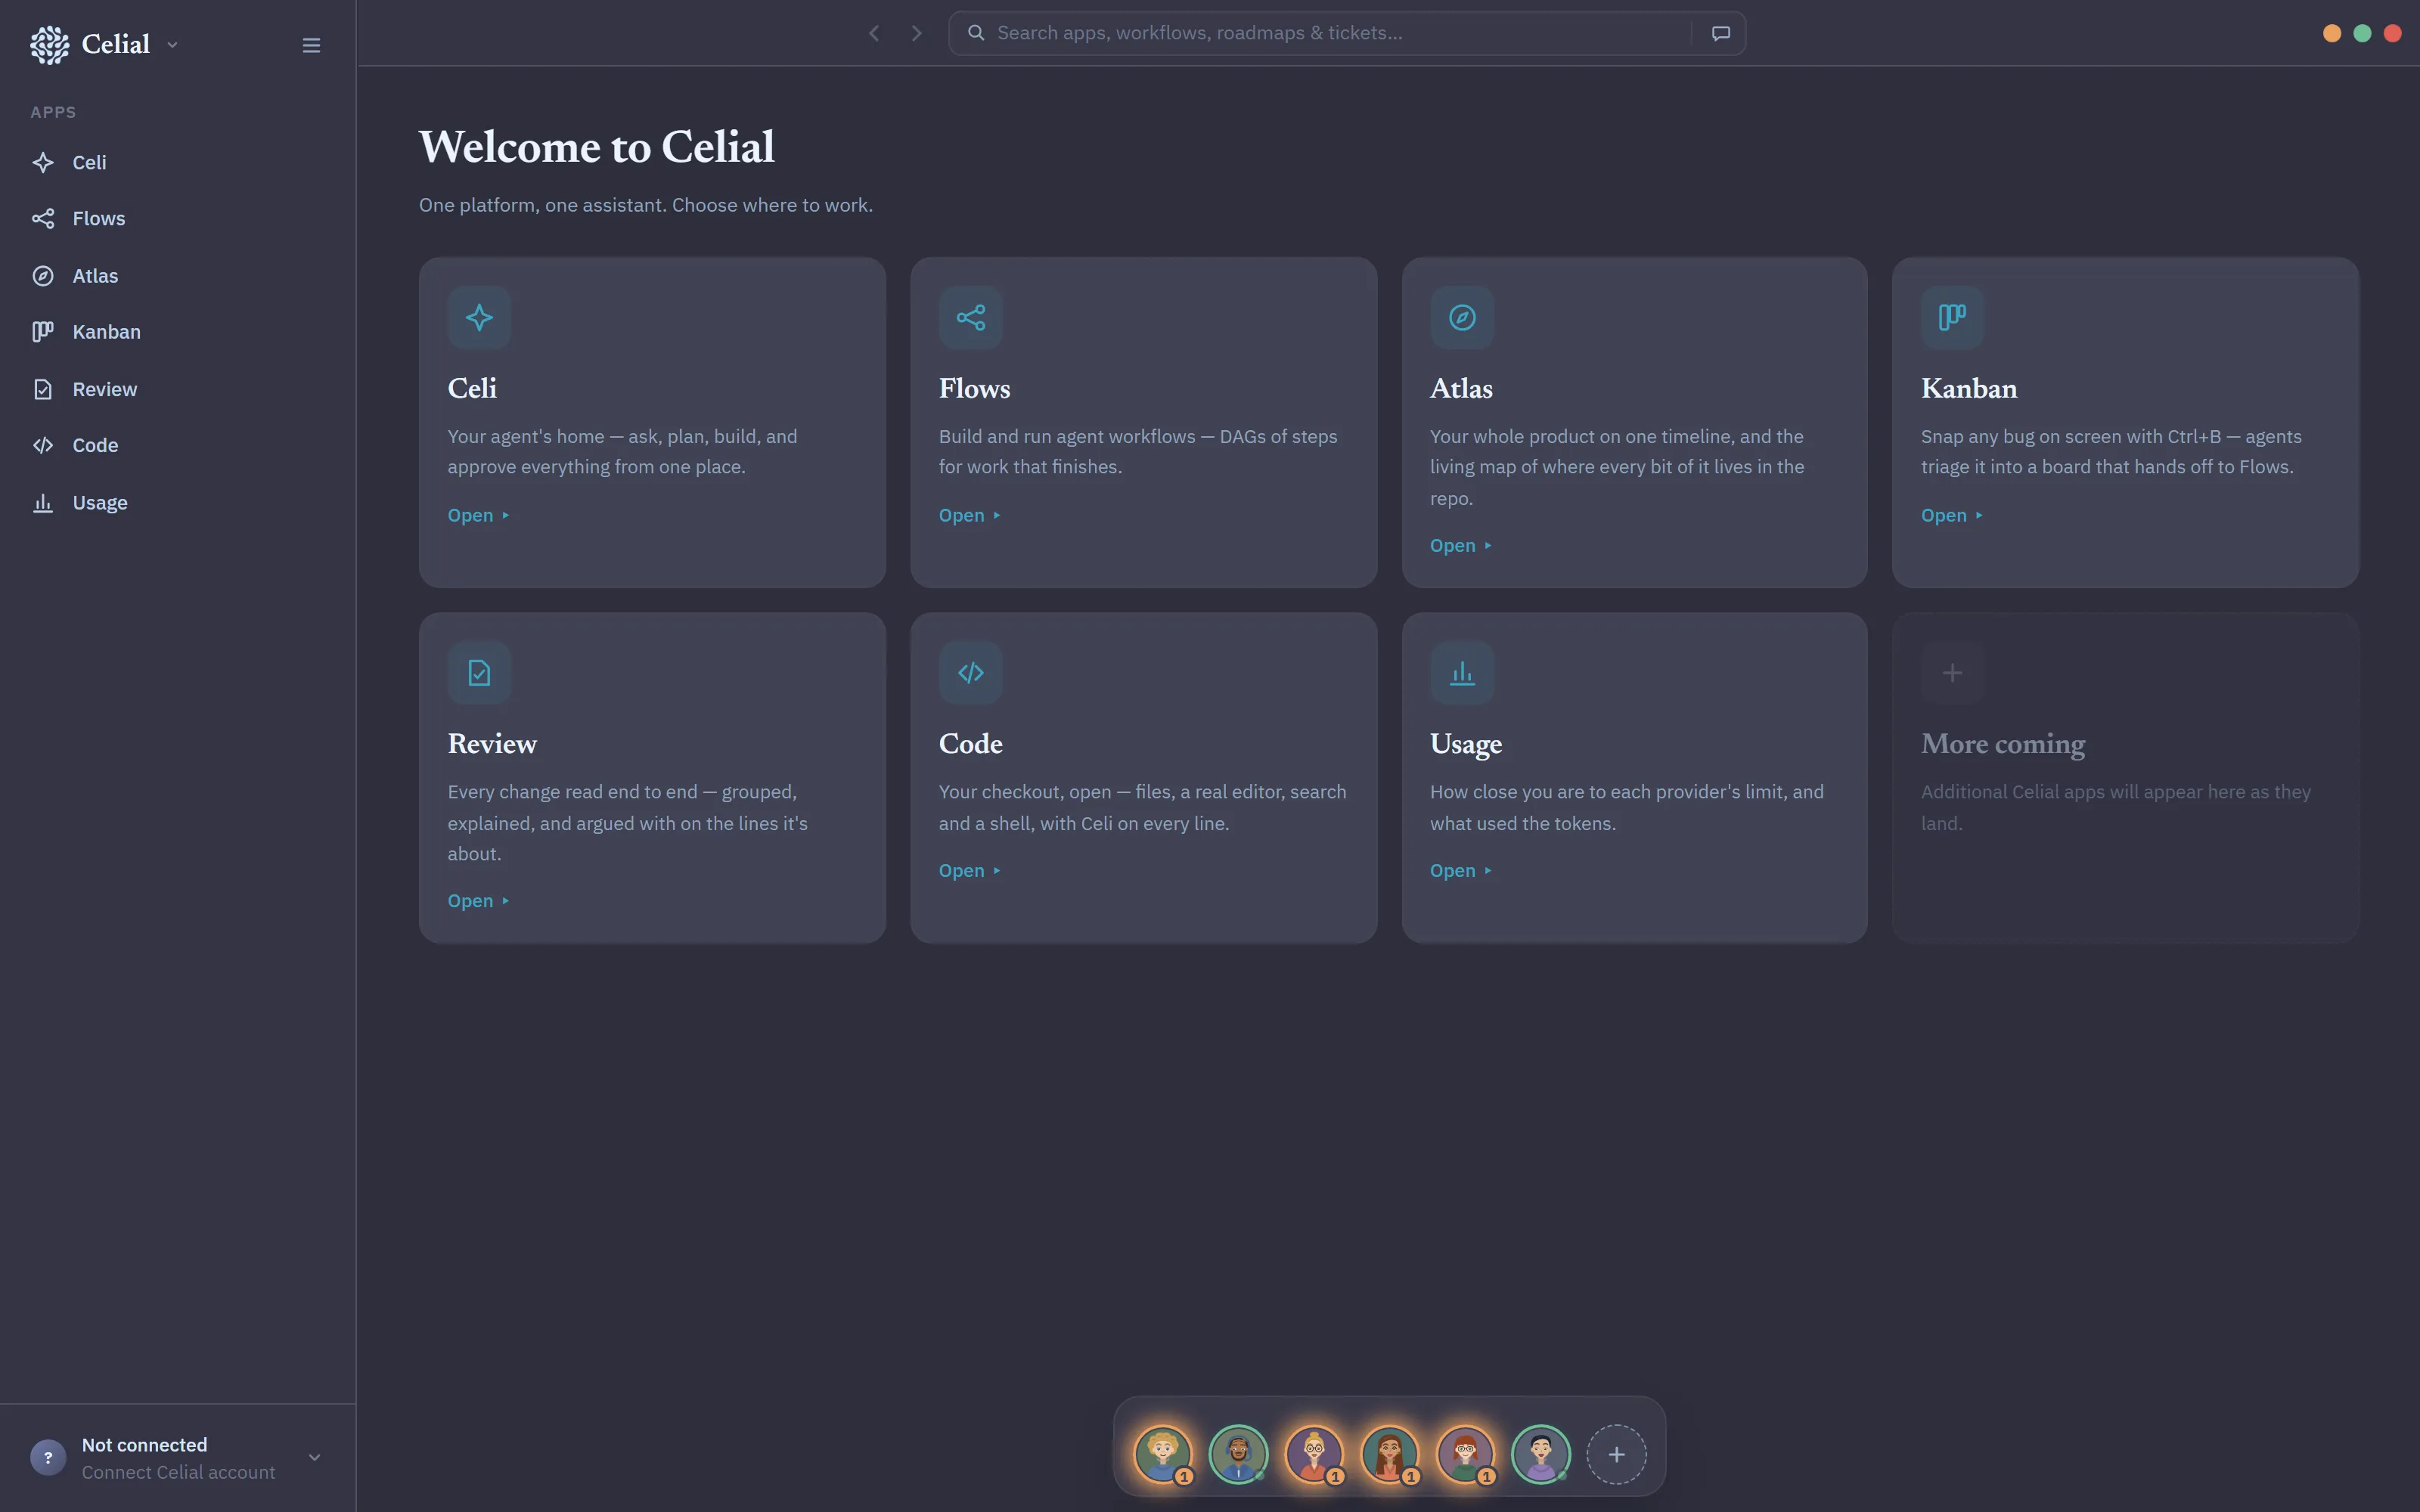This screenshot has height=1512, width=2420.
Task: Select the long brown-haired agent avatar
Action: [1389, 1455]
